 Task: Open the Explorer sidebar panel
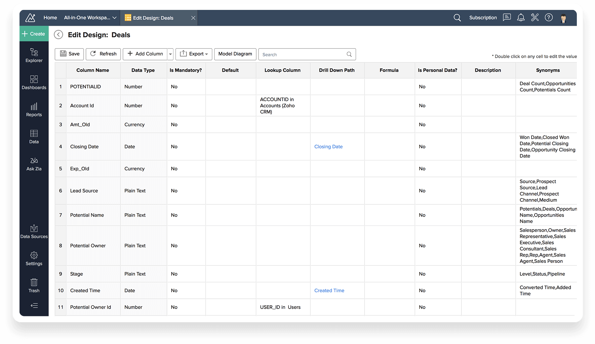click(x=34, y=55)
